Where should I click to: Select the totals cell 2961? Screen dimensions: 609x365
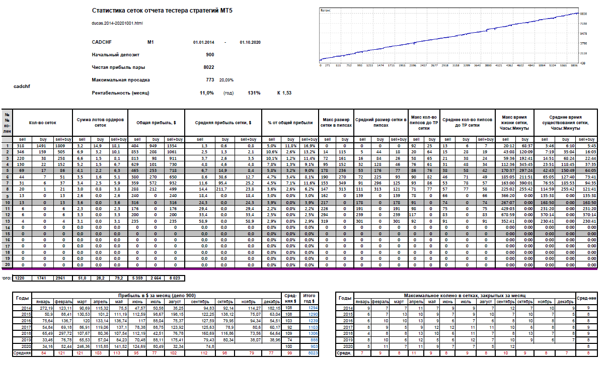(62, 278)
